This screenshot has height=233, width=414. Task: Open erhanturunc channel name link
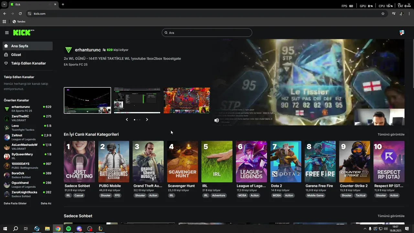pyautogui.click(x=88, y=50)
